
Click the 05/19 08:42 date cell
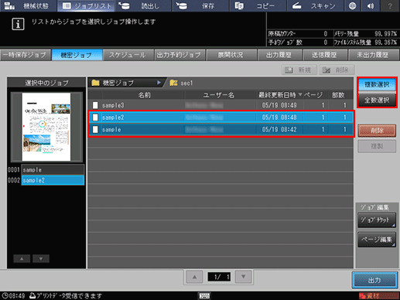click(279, 129)
